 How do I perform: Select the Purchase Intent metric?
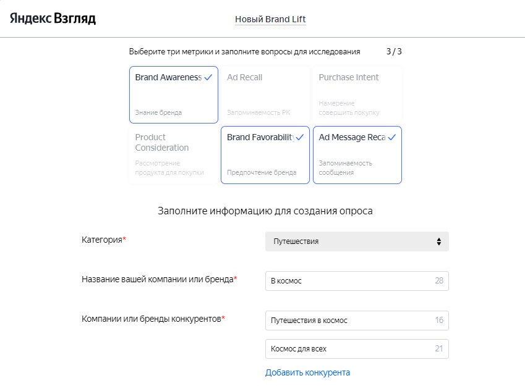point(357,94)
